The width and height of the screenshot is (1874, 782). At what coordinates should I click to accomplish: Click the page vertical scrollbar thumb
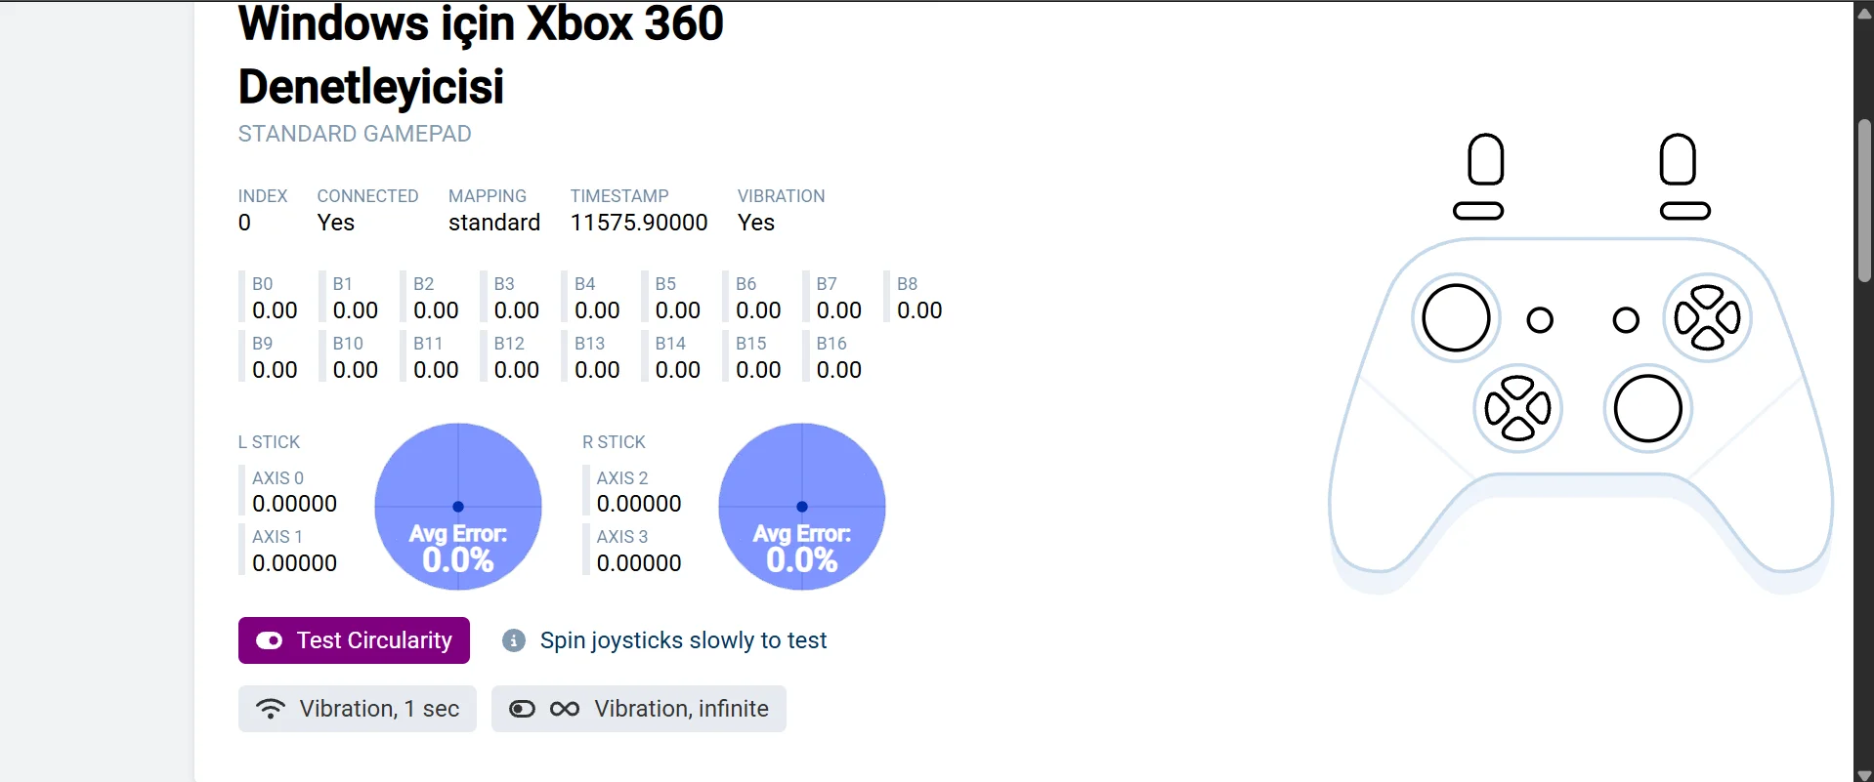pos(1864,201)
